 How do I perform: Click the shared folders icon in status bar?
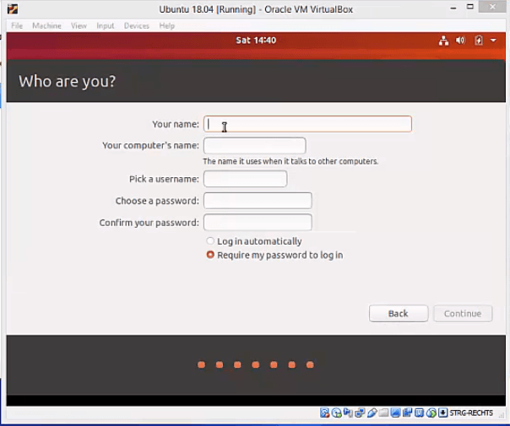[x=383, y=413]
